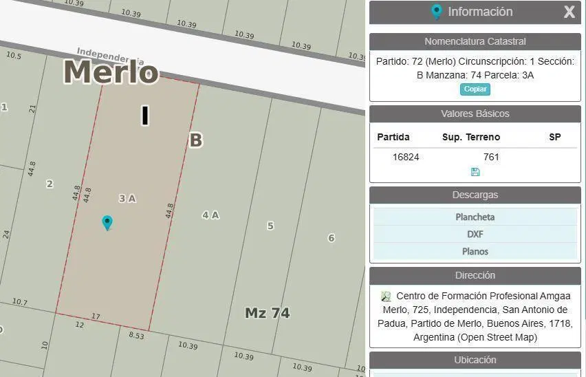The image size is (586, 377).
Task: Click parcel number 2 on the map
Action: pos(50,184)
